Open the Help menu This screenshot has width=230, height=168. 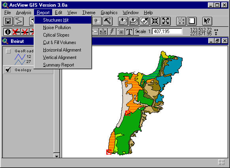click(148, 13)
